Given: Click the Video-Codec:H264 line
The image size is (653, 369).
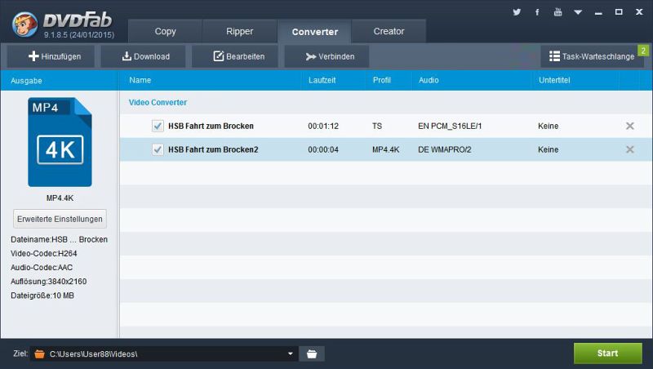Looking at the screenshot, I should point(44,253).
